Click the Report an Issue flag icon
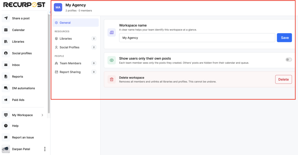The width and height of the screenshot is (298, 155). click(6, 137)
